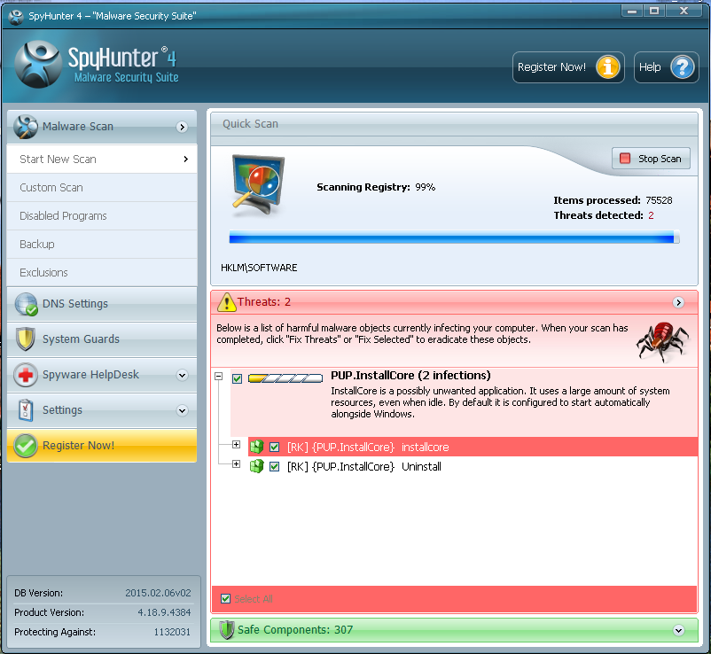Select the [RK] {PUP.InstallCore} Uninstall row
Screen dimensions: 711x654
(x=473, y=466)
